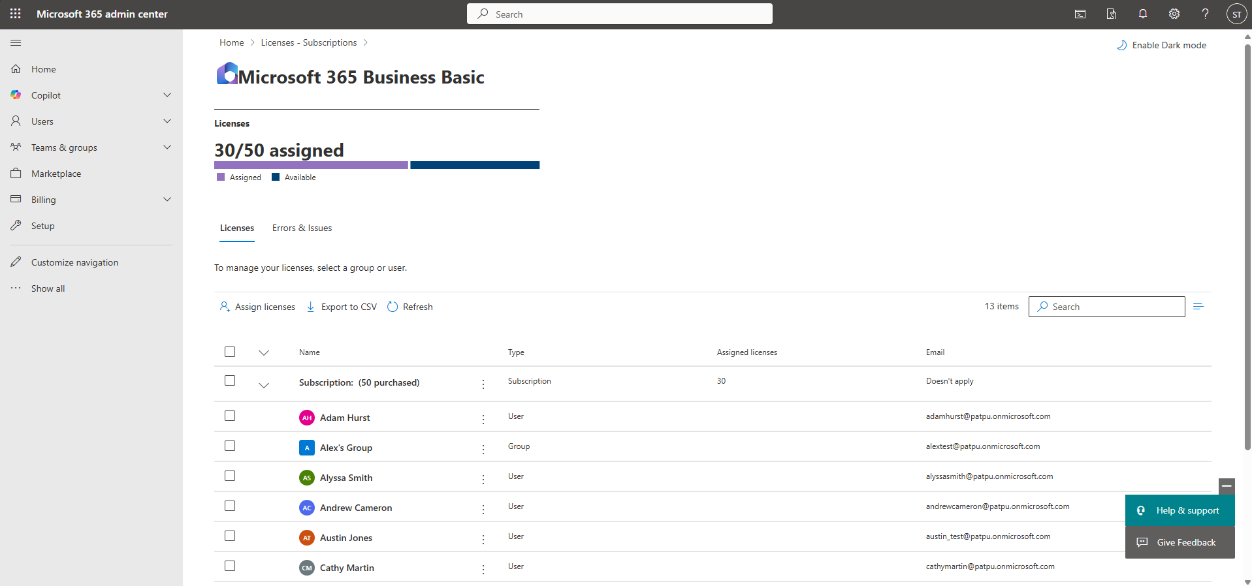Click the purple Assigned licenses bar
This screenshot has height=586, width=1252.
coord(311,165)
